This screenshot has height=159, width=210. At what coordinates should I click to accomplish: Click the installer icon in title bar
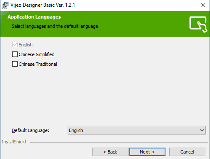pos(5,5)
